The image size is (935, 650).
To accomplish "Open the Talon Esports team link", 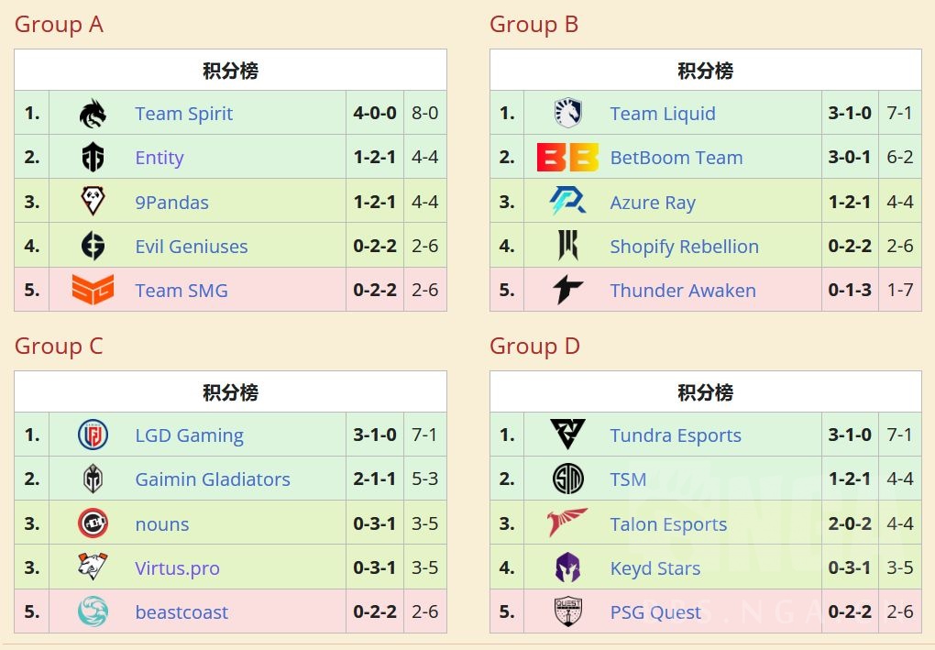I will click(x=668, y=524).
